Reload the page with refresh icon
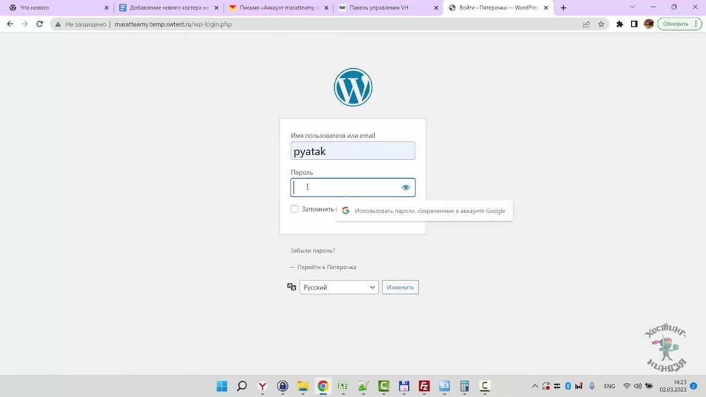Screen dimensions: 706x397 tap(39, 24)
